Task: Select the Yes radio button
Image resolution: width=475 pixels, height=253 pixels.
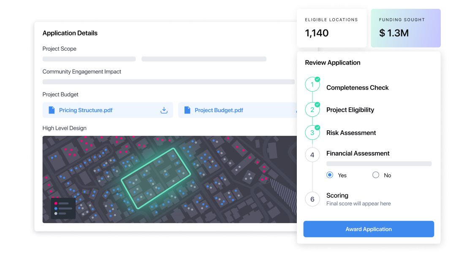Action: point(330,175)
